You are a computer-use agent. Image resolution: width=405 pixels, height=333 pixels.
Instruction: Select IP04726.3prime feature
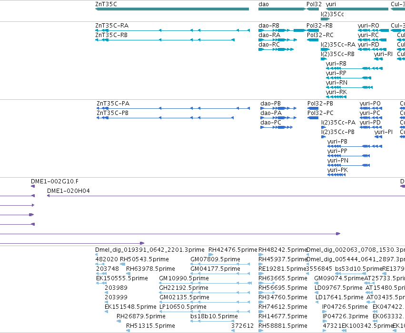pos(325,322)
